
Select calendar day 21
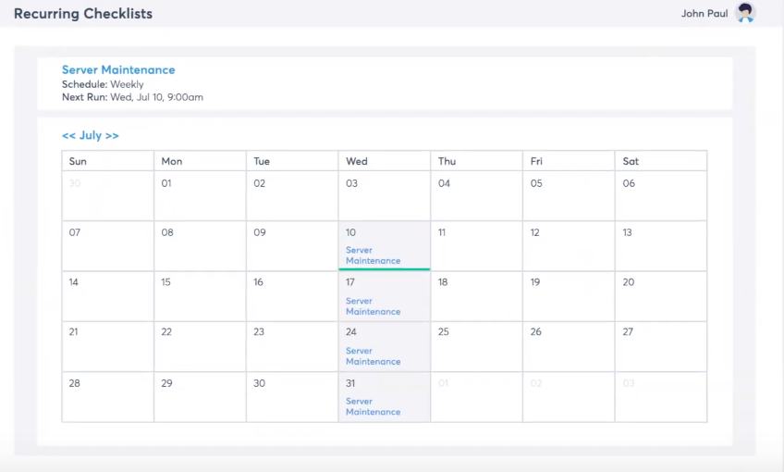[108, 346]
